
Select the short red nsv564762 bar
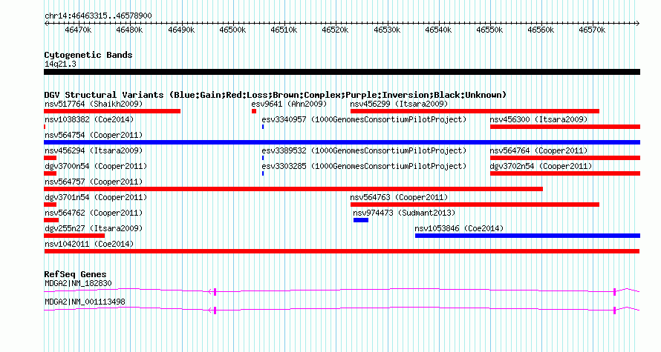tap(51, 220)
